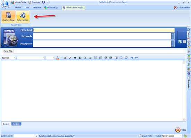Image resolution: width=191 pixels, height=138 pixels.
Task: Open font color picker arrow
Action: [x=61, y=58]
